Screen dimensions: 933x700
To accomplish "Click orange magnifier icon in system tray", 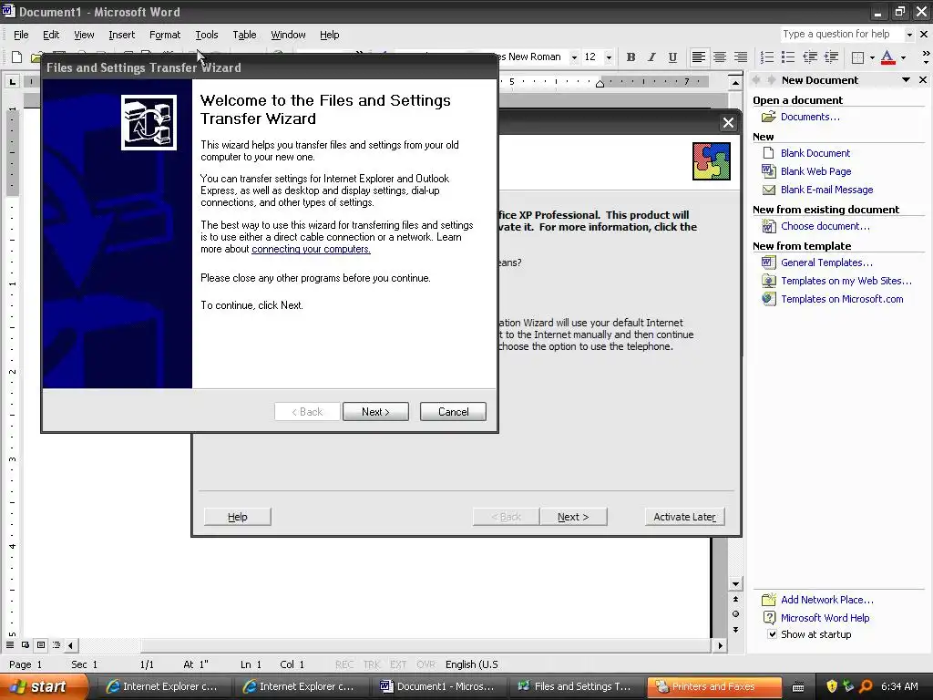I will (866, 686).
